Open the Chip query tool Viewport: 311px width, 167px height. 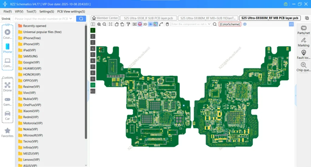point(303,67)
